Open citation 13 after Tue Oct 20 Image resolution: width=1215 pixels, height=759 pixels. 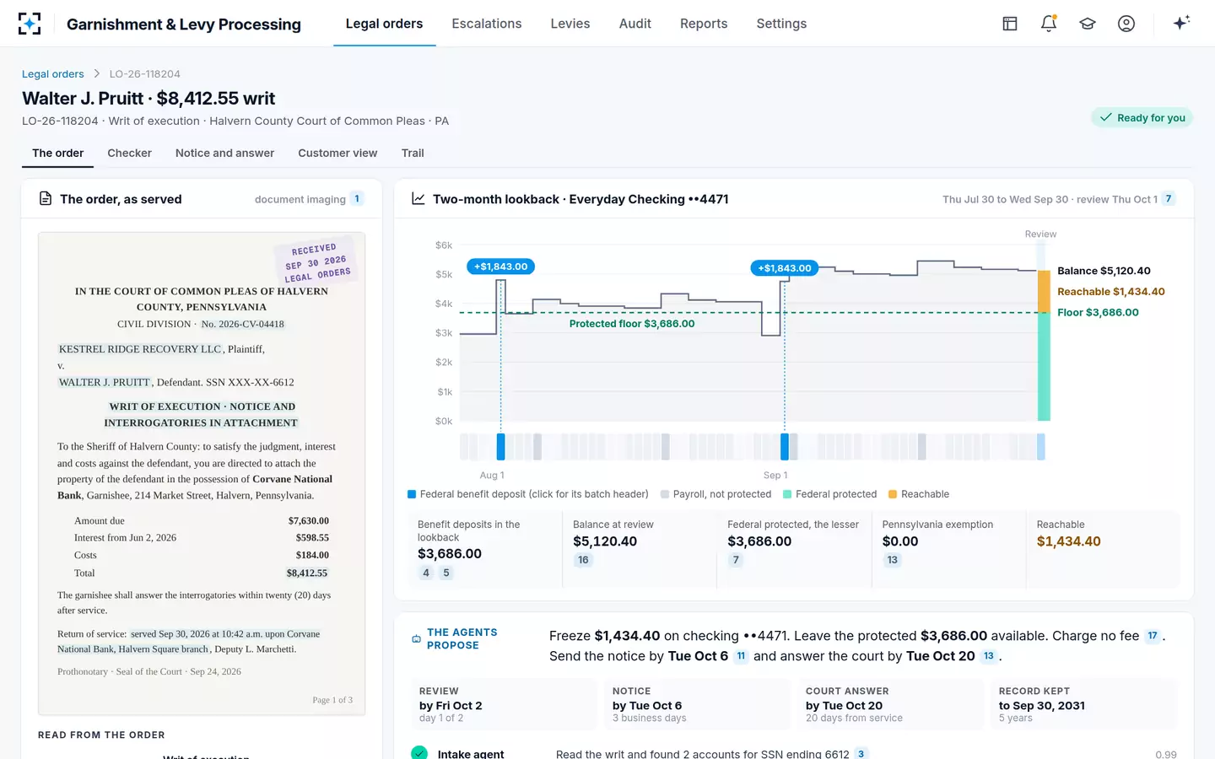[989, 656]
